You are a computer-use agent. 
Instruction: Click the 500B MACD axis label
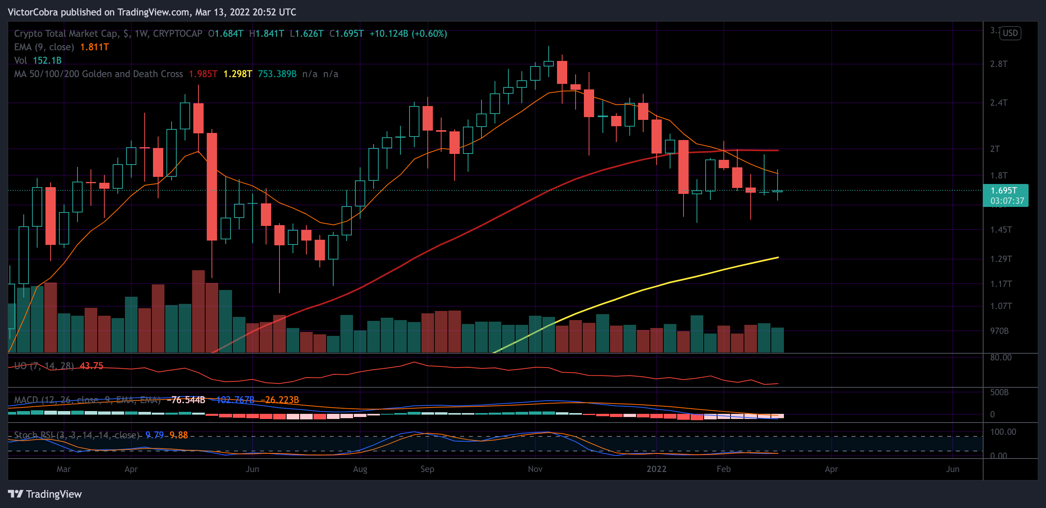point(999,392)
